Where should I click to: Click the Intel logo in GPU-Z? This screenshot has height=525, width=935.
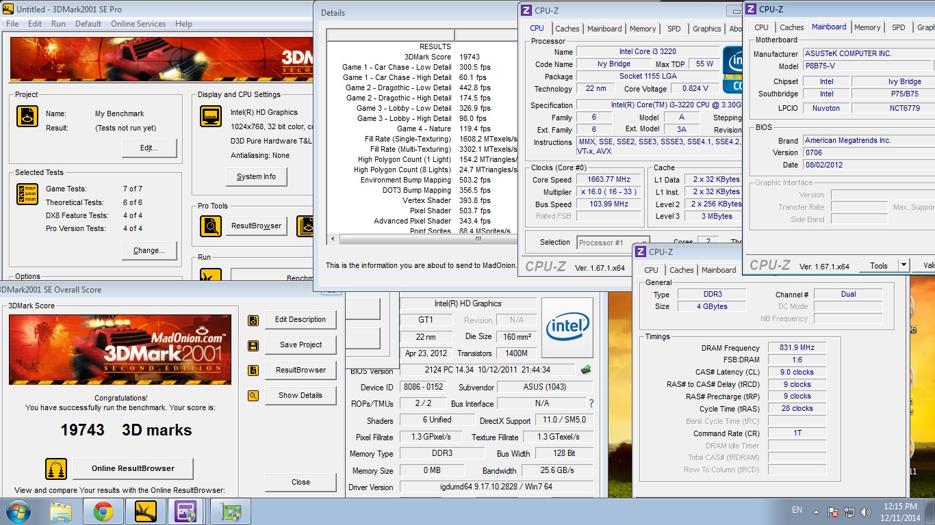567,327
